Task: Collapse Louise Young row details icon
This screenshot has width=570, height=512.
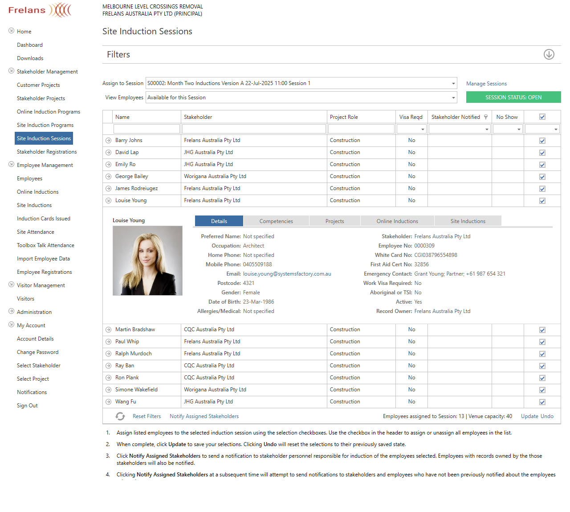Action: [108, 201]
